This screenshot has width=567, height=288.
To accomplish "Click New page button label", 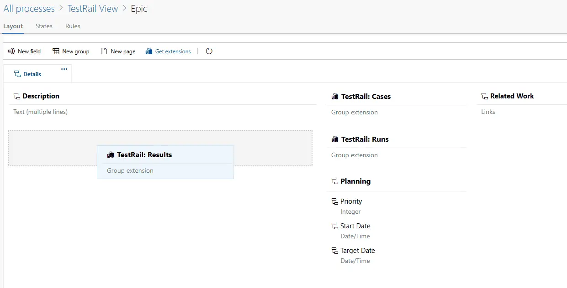I will click(x=123, y=51).
